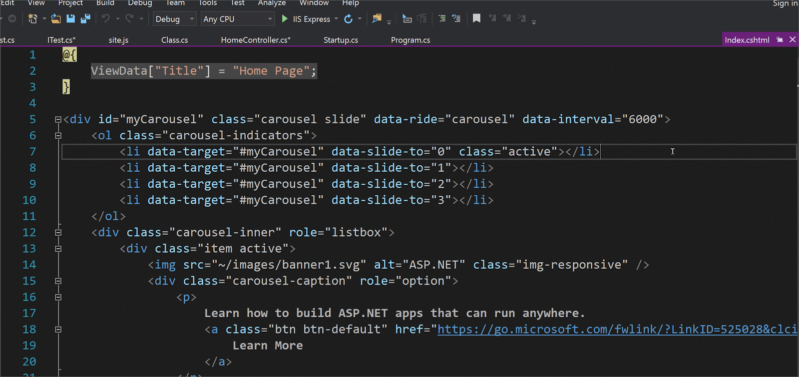Image resolution: width=799 pixels, height=377 pixels.
Task: Collapse the anchor tag on line 18
Action: click(x=58, y=330)
